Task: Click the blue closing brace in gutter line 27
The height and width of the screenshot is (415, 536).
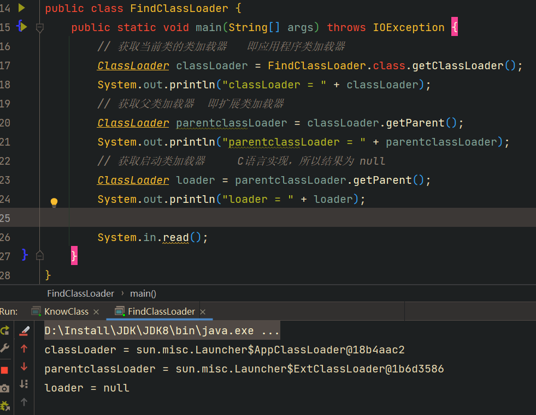Action: point(25,254)
